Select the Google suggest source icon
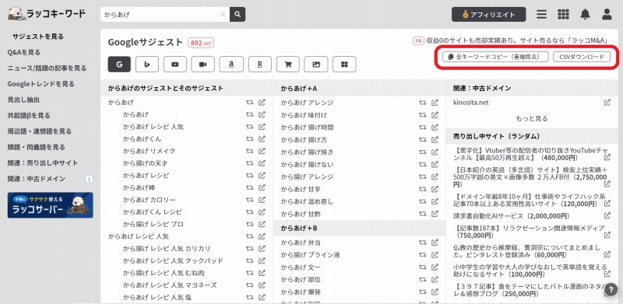The height and width of the screenshot is (304, 623). (x=119, y=65)
